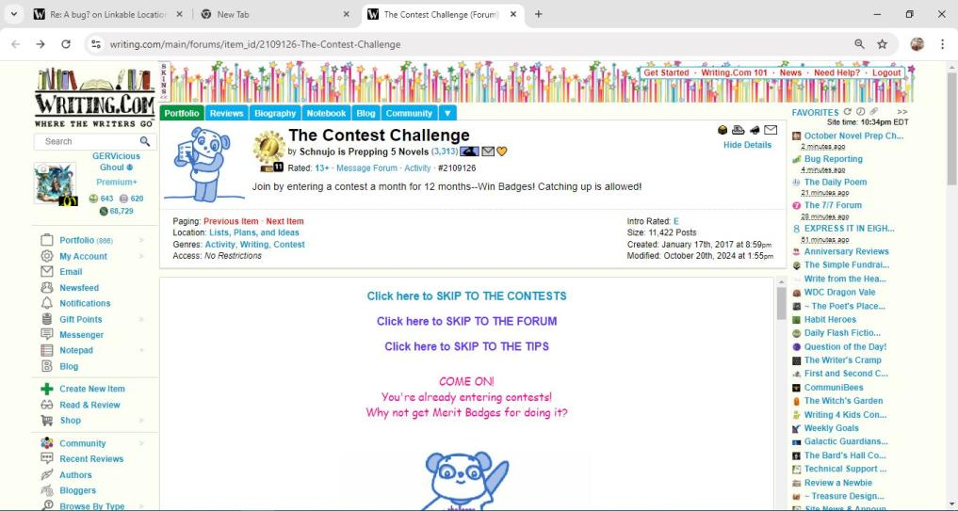Click the Email envelope icon in sidebar
Screen dimensions: 958x511
click(47, 272)
